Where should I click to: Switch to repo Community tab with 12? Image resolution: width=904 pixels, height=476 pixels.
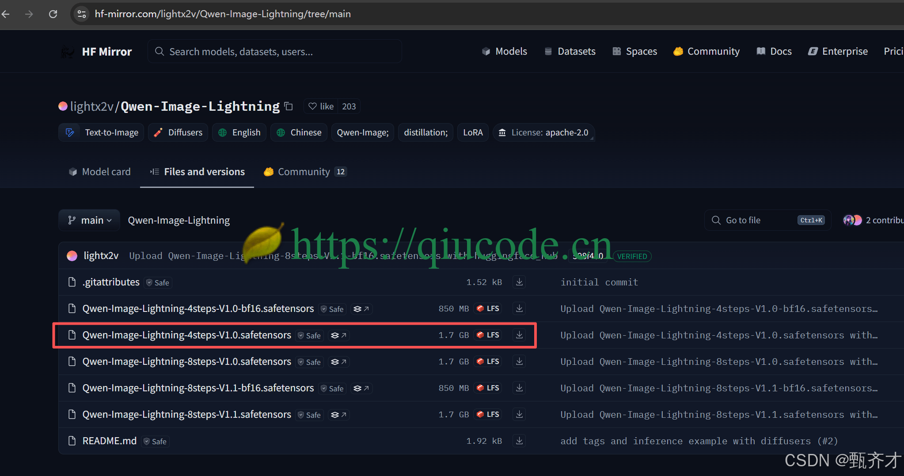pos(305,172)
